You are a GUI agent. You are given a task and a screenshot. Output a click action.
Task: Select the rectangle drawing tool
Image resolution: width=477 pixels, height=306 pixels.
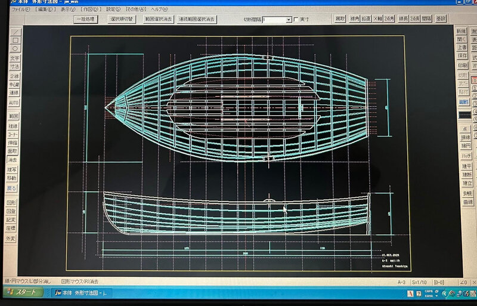click(x=15, y=40)
